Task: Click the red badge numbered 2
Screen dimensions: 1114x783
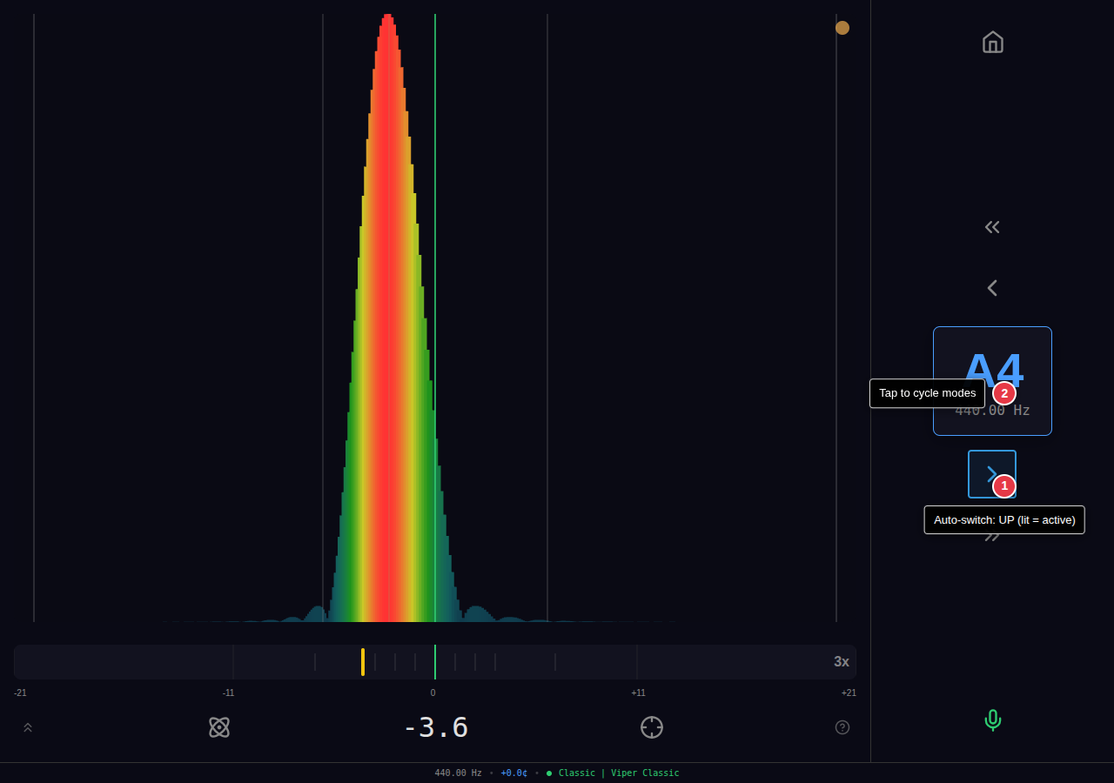Action: pyautogui.click(x=1004, y=393)
